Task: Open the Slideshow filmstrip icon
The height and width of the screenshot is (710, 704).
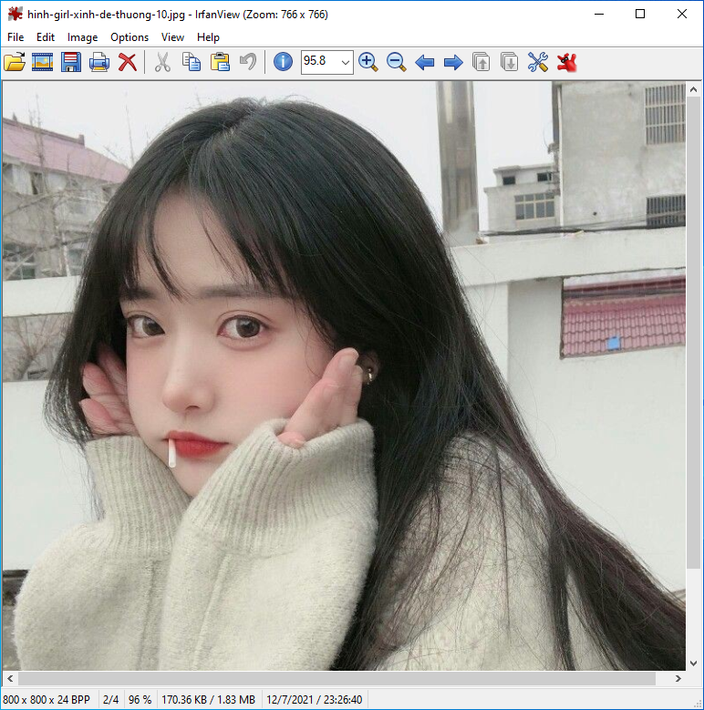Action: 43,62
